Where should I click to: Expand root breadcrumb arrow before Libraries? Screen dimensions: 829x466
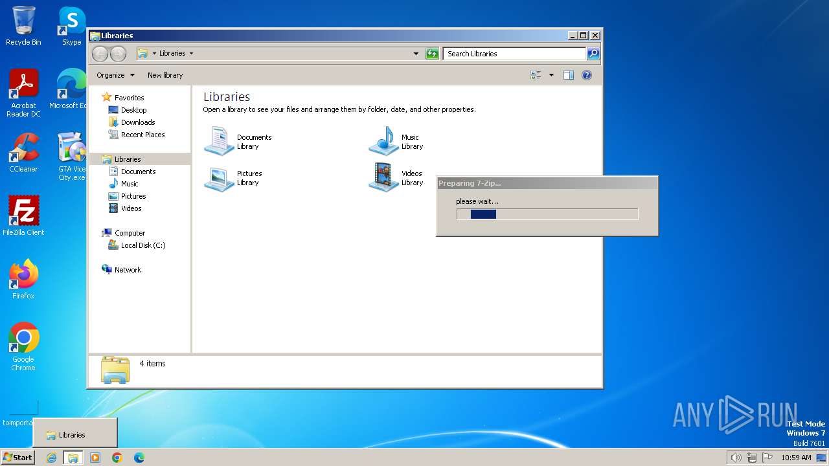tap(154, 54)
